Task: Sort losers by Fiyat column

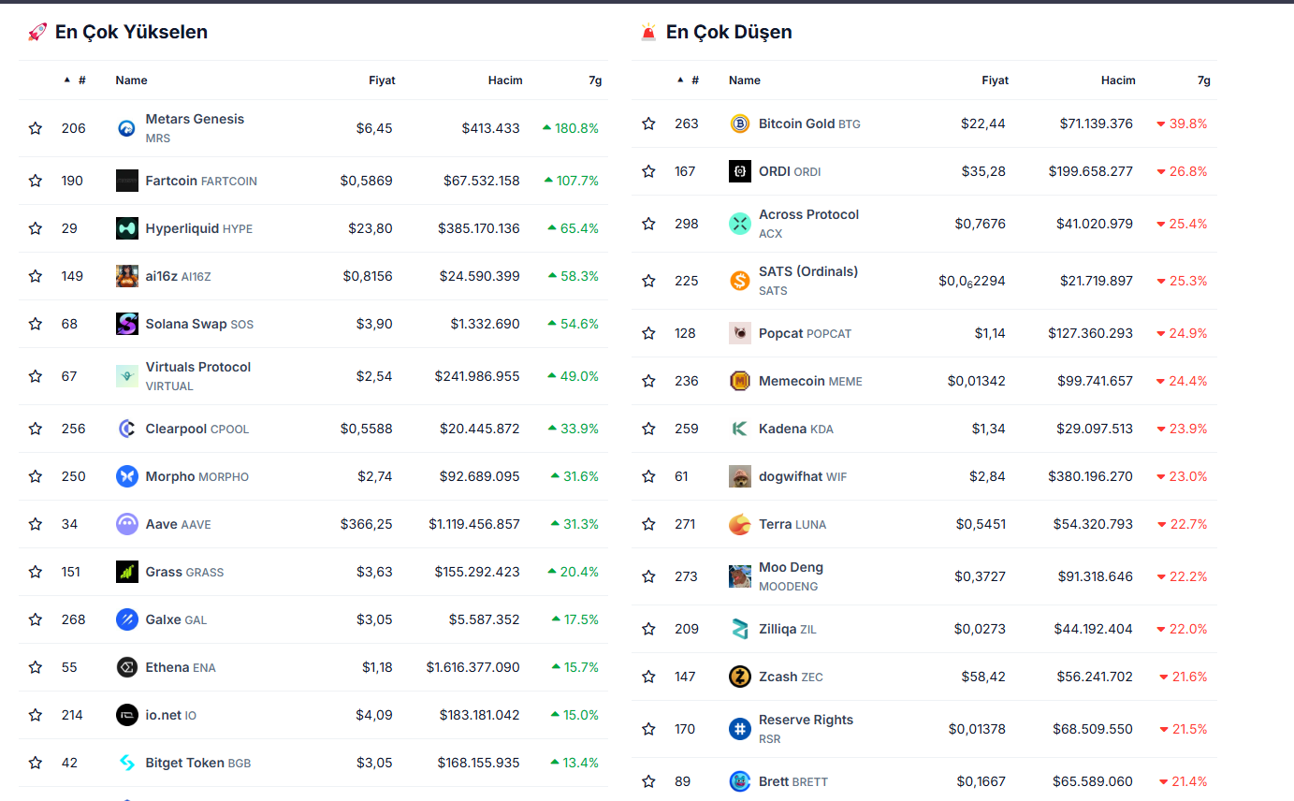Action: [995, 80]
